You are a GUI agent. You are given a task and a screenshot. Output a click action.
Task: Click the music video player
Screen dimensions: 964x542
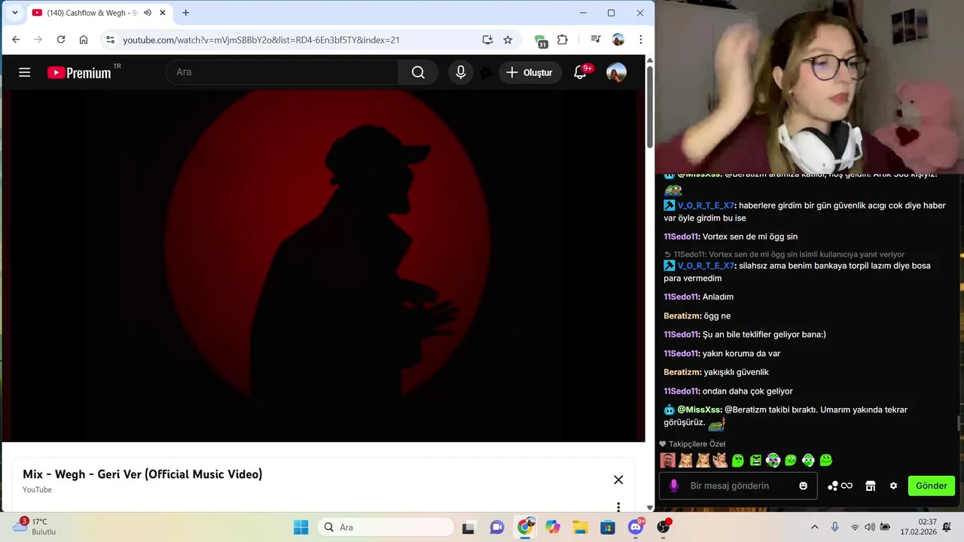point(323,266)
